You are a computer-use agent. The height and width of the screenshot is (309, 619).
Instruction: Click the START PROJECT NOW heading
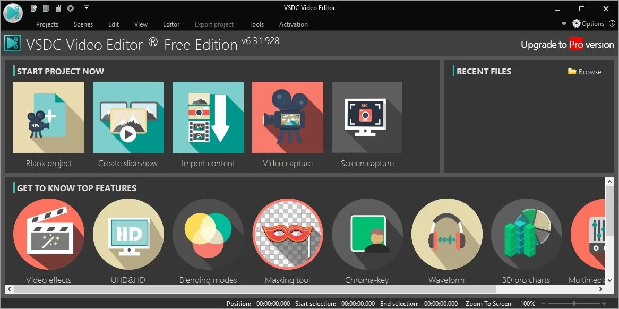click(61, 72)
